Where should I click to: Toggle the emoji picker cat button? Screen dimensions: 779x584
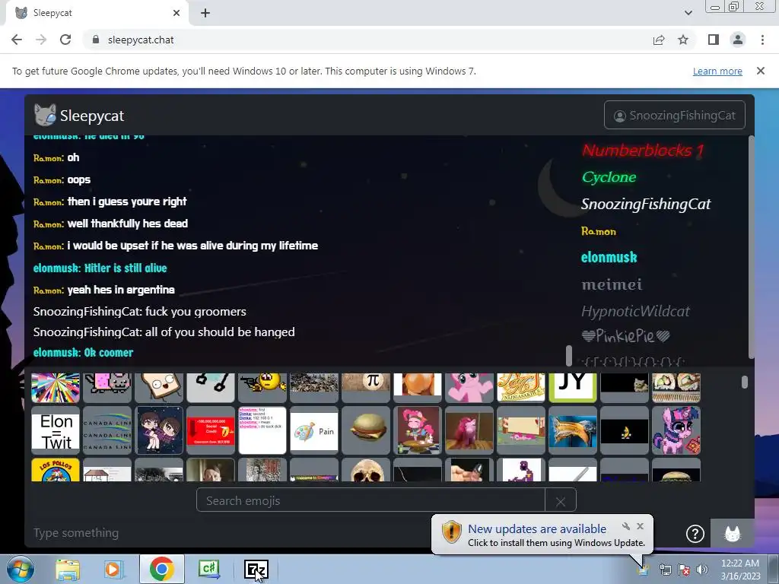[733, 533]
